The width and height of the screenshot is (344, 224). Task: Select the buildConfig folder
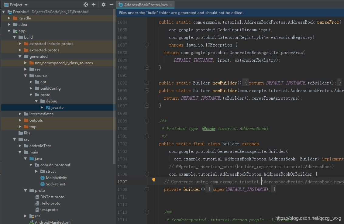50,88
